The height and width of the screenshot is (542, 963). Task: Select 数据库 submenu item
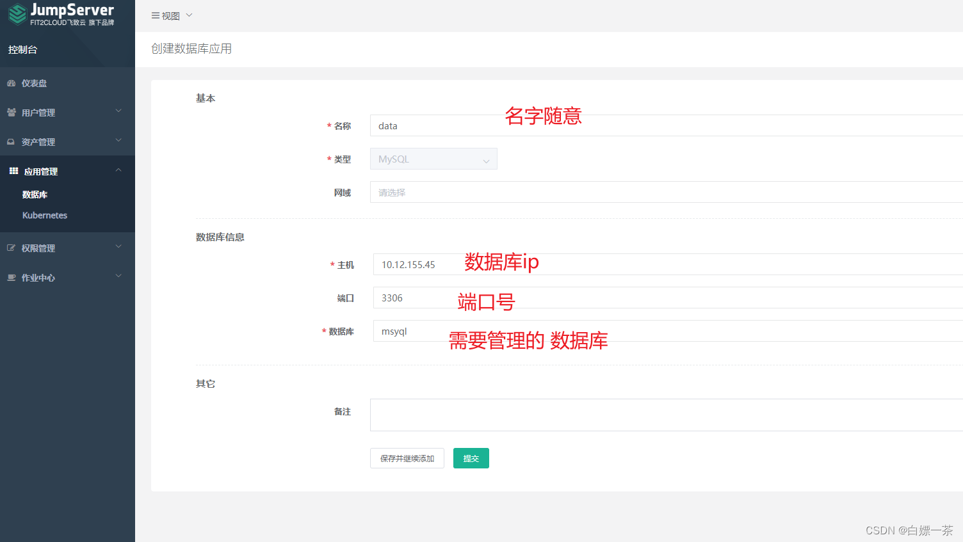coord(35,195)
